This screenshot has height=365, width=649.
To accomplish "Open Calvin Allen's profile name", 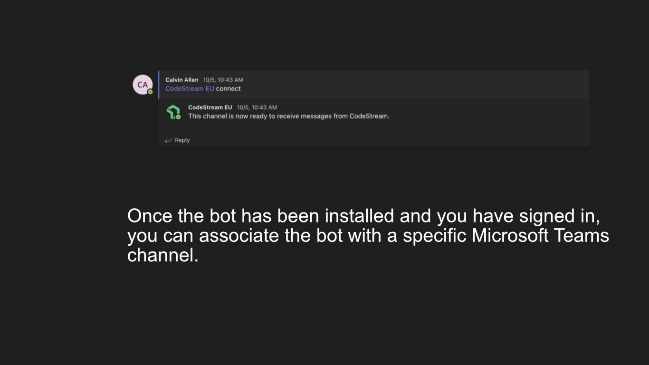I will (x=182, y=80).
